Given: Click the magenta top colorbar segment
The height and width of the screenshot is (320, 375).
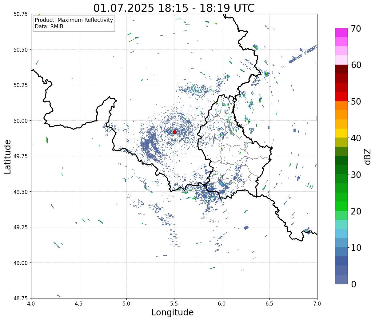Looking at the screenshot, I should [341, 33].
